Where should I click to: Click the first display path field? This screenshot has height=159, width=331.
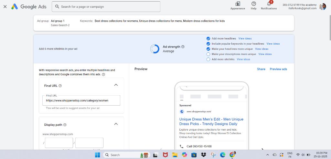(x=59, y=143)
